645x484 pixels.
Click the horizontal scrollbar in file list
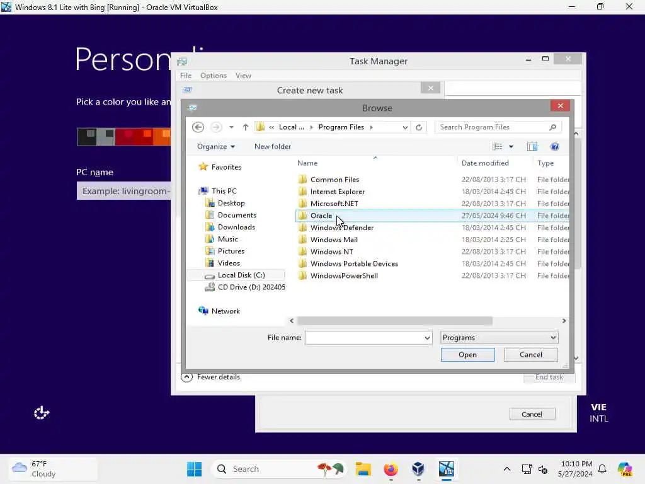[x=394, y=321]
